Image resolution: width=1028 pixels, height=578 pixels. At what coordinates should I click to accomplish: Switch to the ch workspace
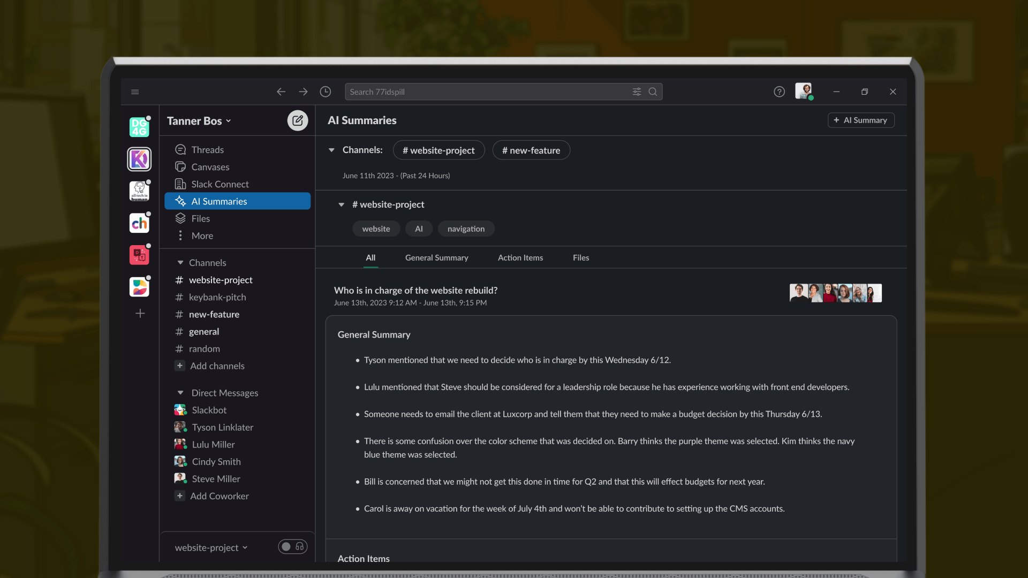click(139, 223)
